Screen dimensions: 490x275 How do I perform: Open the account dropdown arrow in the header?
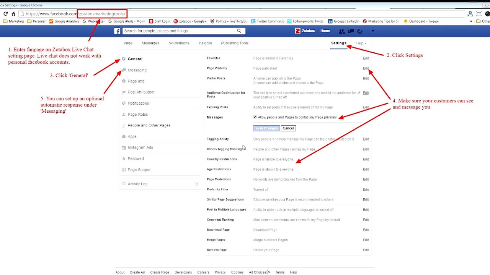tap(373, 31)
